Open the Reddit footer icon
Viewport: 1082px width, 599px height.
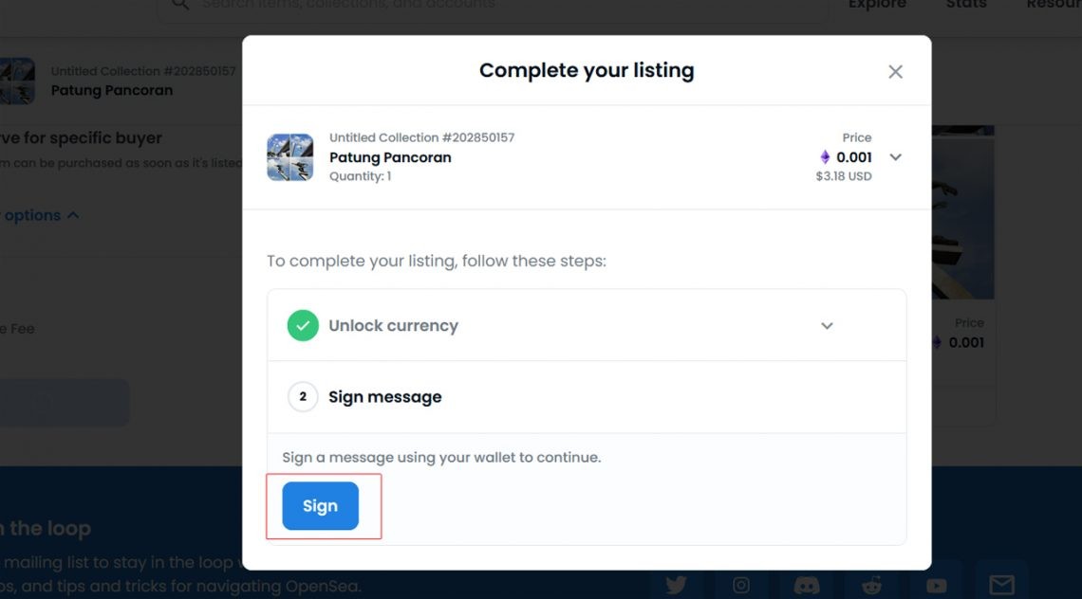(x=871, y=585)
